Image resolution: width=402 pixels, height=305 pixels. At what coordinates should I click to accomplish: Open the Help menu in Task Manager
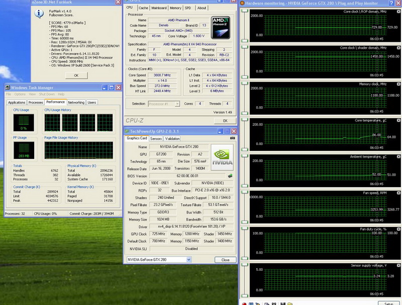click(61, 94)
